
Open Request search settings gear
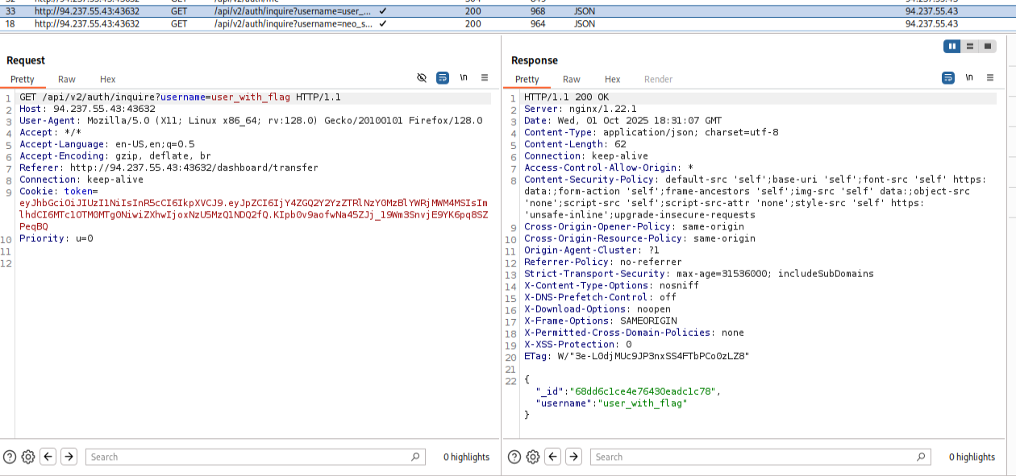tap(28, 457)
